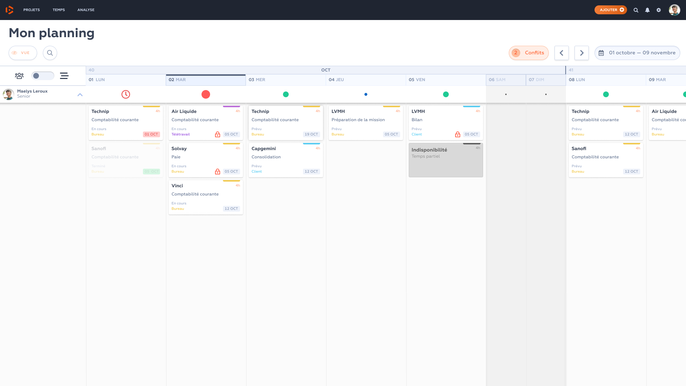Viewport: 686px width, 386px height.
Task: Open the Technip card on 03 MER
Action: (x=286, y=123)
